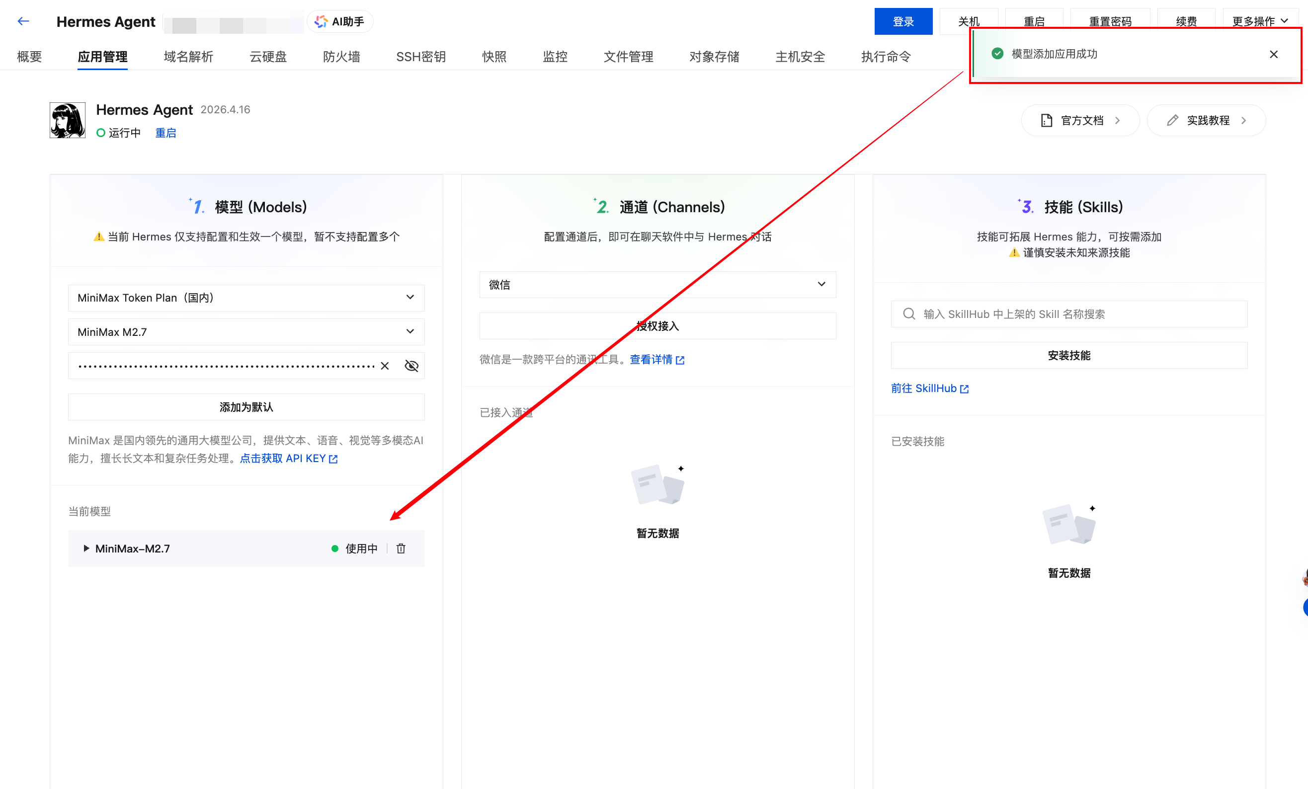Click the Hermes Agent avatar thumbnail
Image resolution: width=1308 pixels, height=789 pixels.
[68, 120]
